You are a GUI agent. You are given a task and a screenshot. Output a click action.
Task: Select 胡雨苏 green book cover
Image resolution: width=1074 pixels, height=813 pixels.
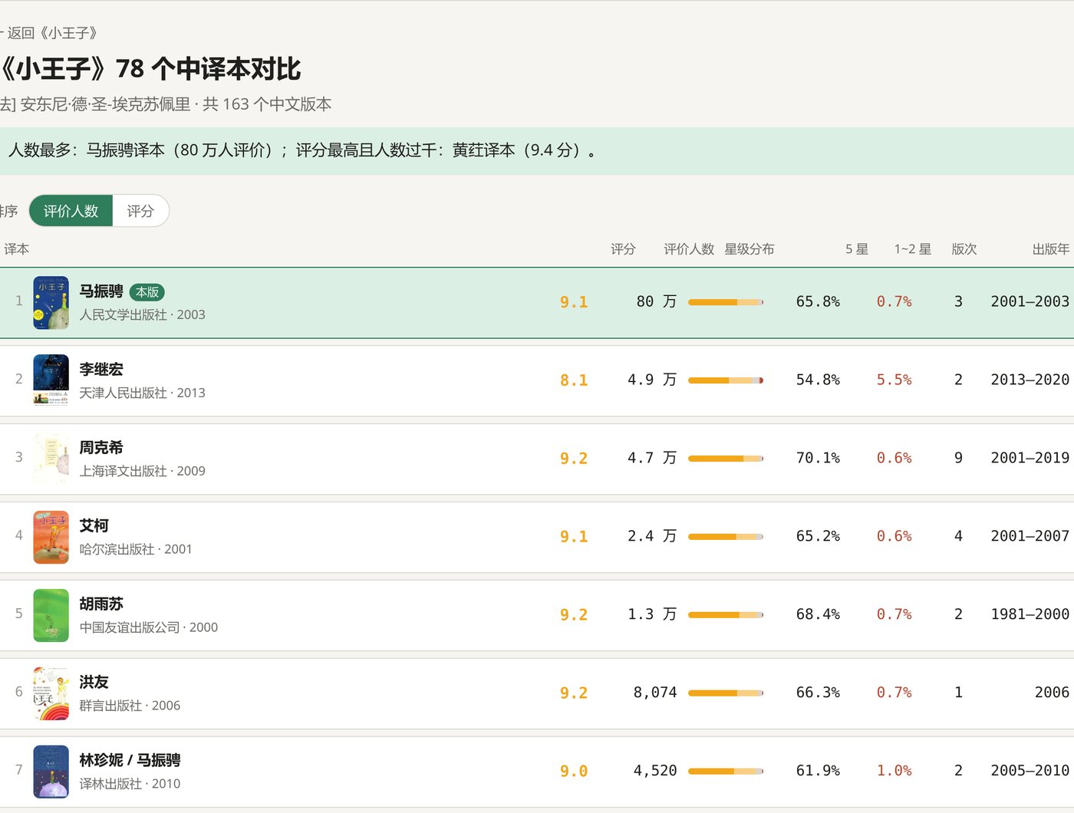51,615
